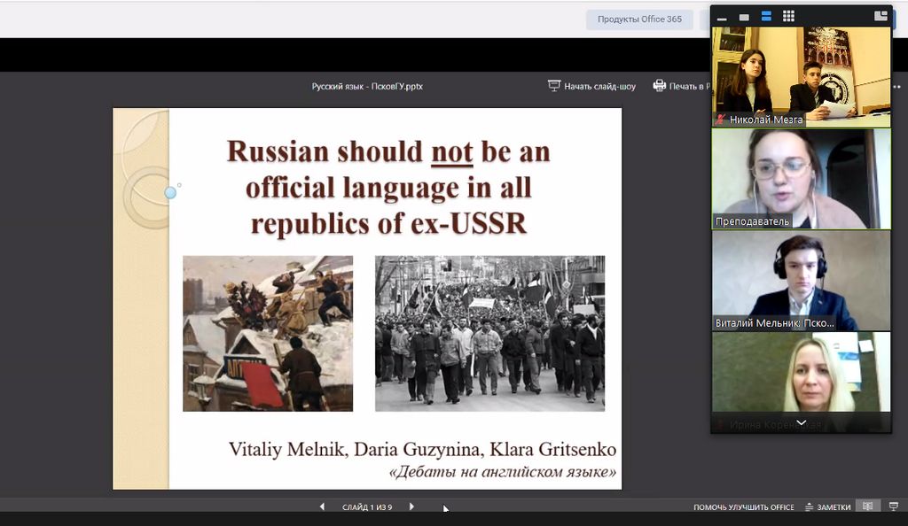Expand more participants with down chevron
The image size is (908, 526).
click(802, 423)
